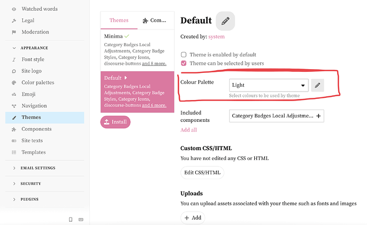Viewport: 367px width, 225px height.
Task: Click the 'Add all' components link
Action: (189, 130)
